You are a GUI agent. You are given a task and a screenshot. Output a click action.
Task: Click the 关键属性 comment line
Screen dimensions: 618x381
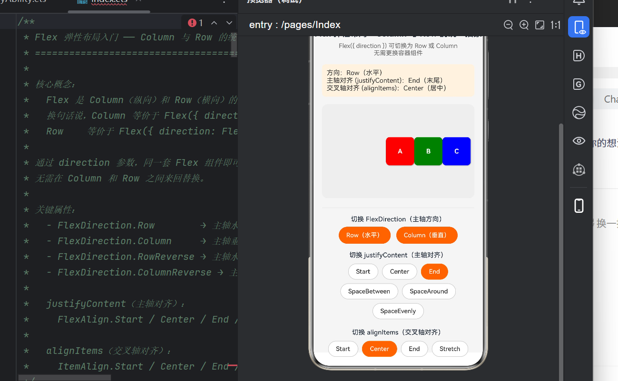click(x=50, y=210)
